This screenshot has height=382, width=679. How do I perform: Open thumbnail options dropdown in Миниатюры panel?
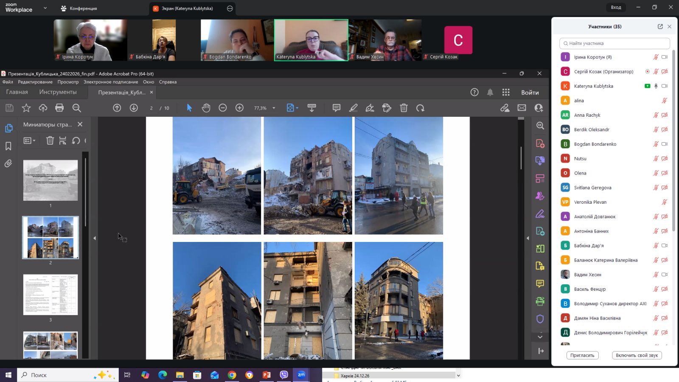point(29,140)
